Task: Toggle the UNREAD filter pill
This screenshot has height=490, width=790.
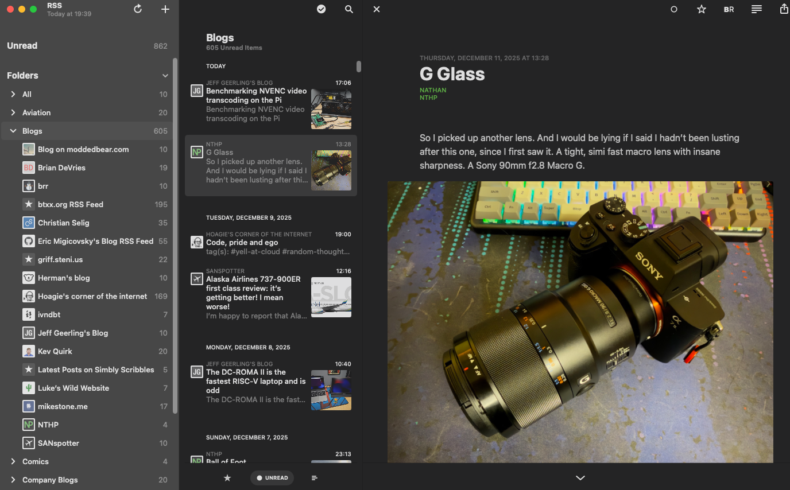Action: tap(272, 477)
